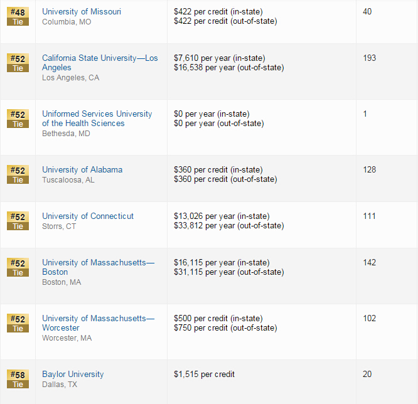Open the University of Alabama link
The height and width of the screenshot is (404, 418).
click(x=82, y=169)
